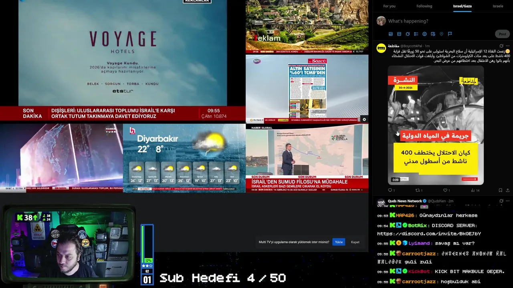Click the Quds News Network account name
Viewport: 513px width, 288px height.
405,201
